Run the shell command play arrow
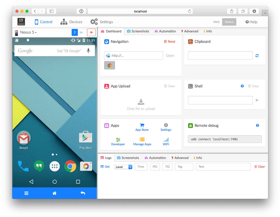Screen dimensions: 280x217 (x=257, y=100)
